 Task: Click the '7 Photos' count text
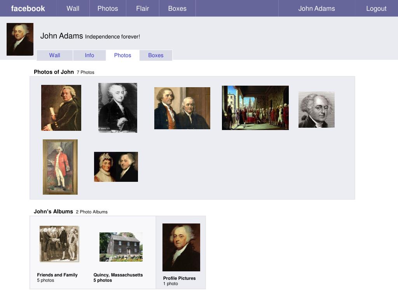86,72
